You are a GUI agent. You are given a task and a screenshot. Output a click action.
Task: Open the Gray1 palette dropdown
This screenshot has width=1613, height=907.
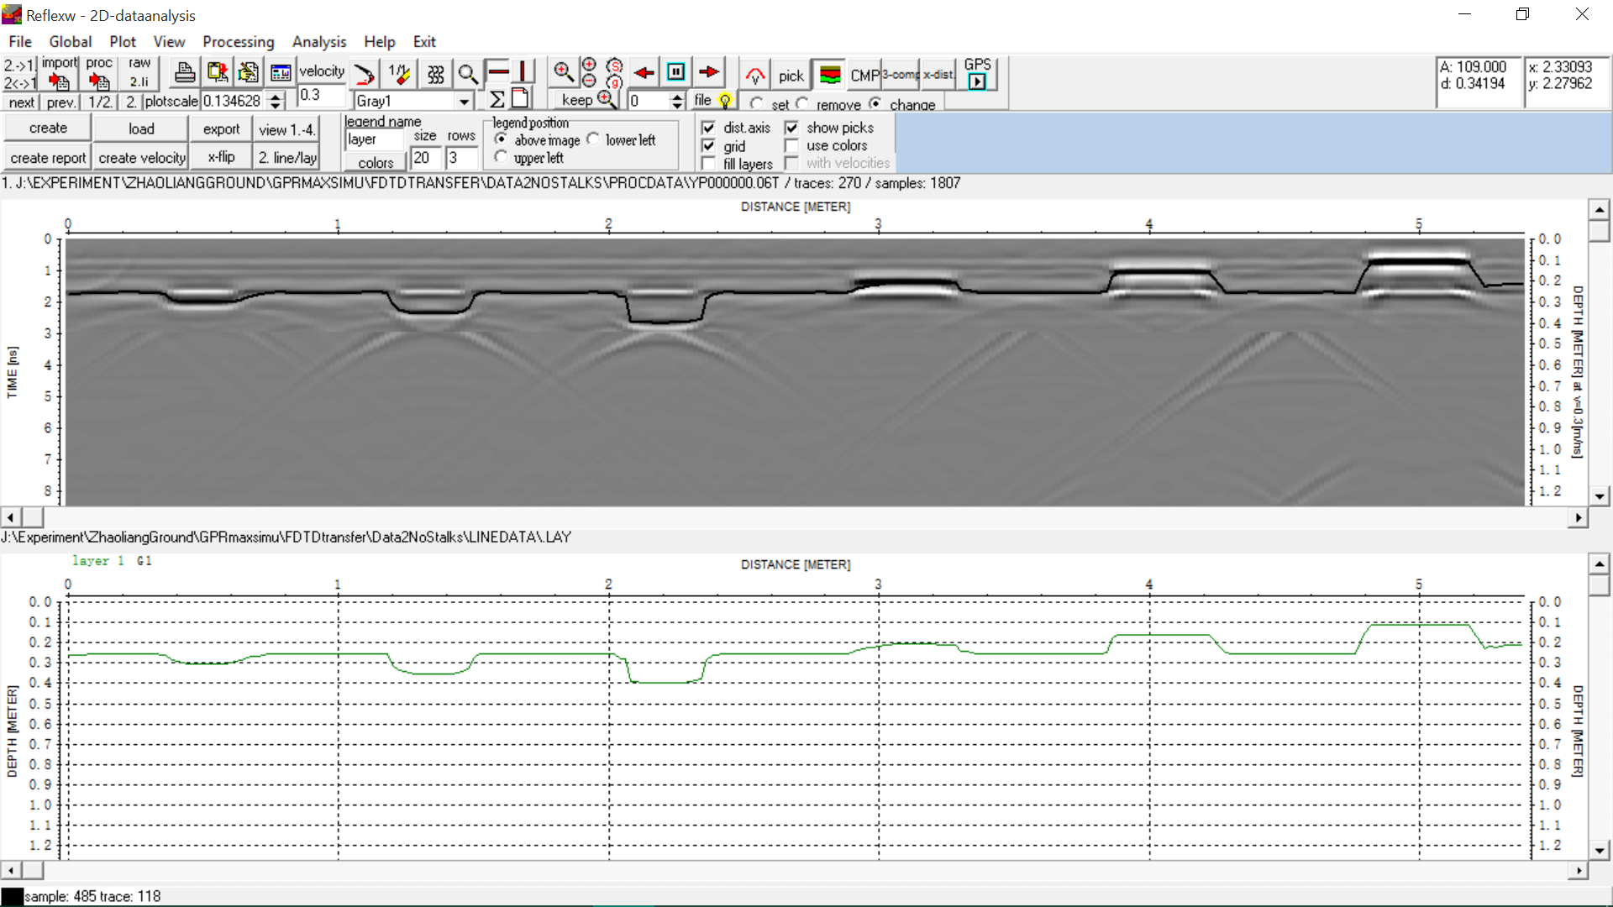pos(464,100)
